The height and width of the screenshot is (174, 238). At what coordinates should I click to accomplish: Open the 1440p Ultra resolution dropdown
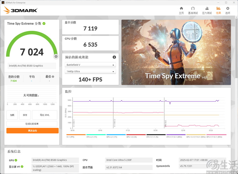[x=90, y=71]
